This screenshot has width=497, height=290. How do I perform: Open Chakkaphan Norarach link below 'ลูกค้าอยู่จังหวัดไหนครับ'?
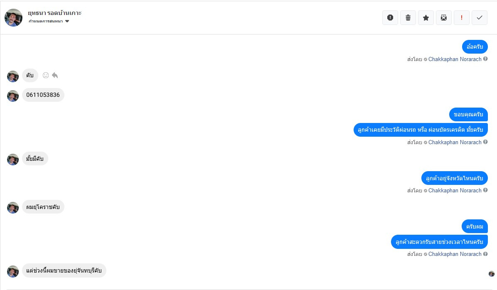click(x=455, y=190)
